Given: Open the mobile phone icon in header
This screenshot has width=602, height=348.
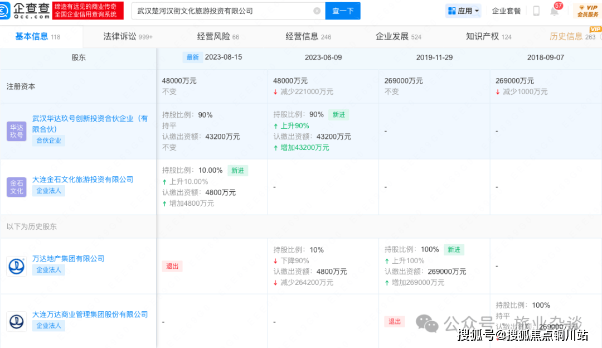Looking at the screenshot, I should click(536, 11).
